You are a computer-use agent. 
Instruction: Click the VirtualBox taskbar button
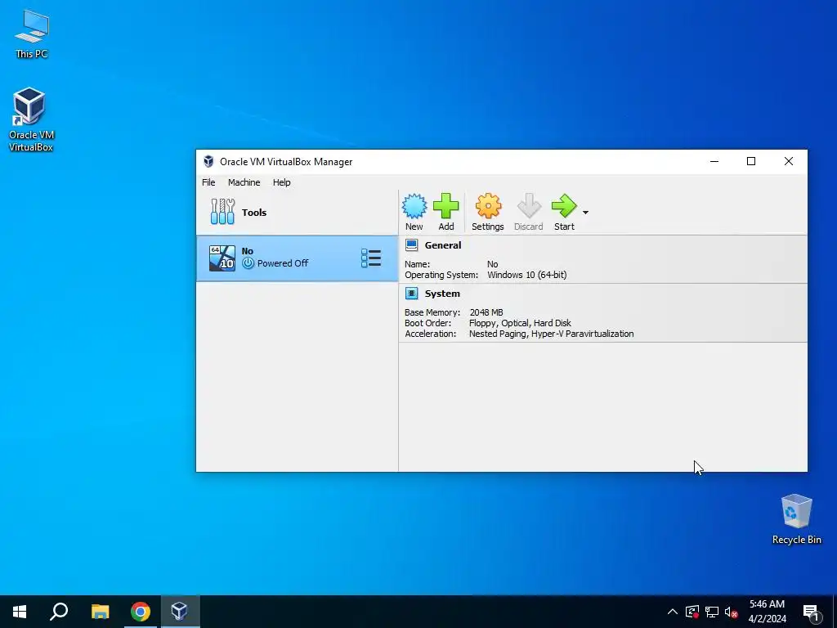(180, 612)
